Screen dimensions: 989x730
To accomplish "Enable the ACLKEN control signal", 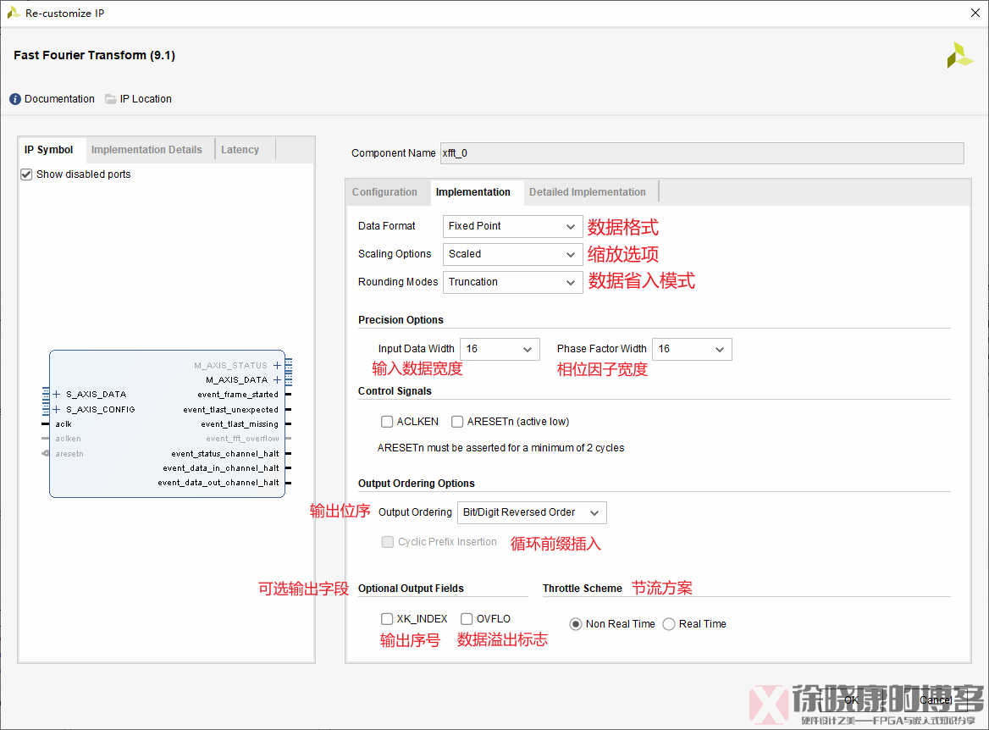I will tap(387, 421).
